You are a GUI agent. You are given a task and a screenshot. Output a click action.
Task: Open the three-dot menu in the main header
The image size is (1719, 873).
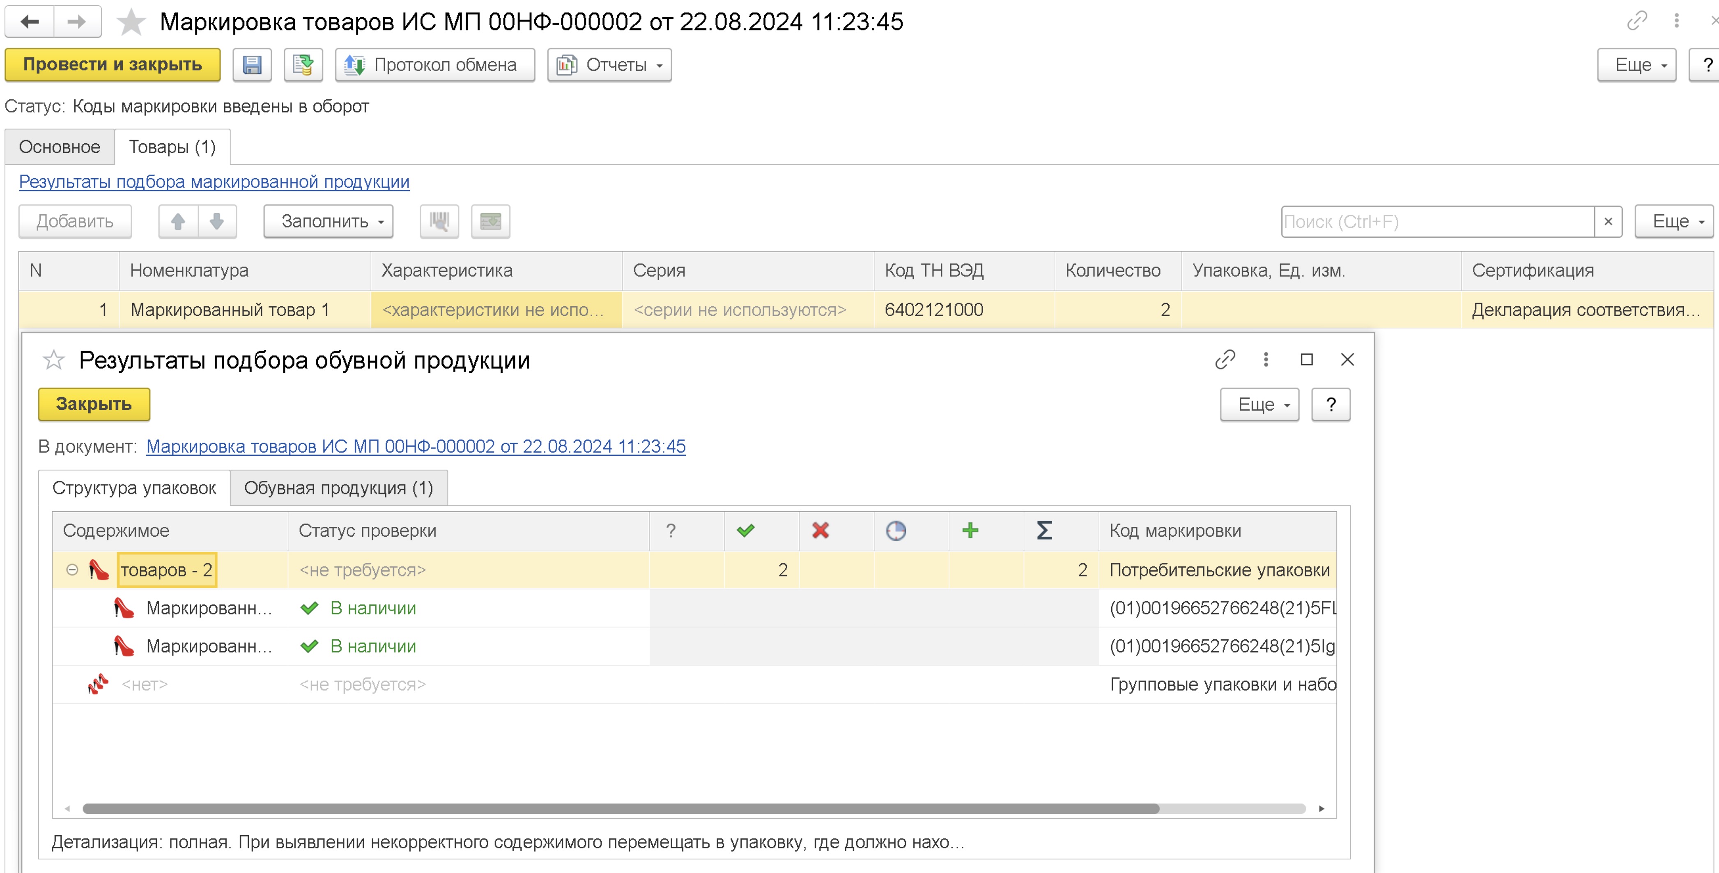click(x=1676, y=21)
